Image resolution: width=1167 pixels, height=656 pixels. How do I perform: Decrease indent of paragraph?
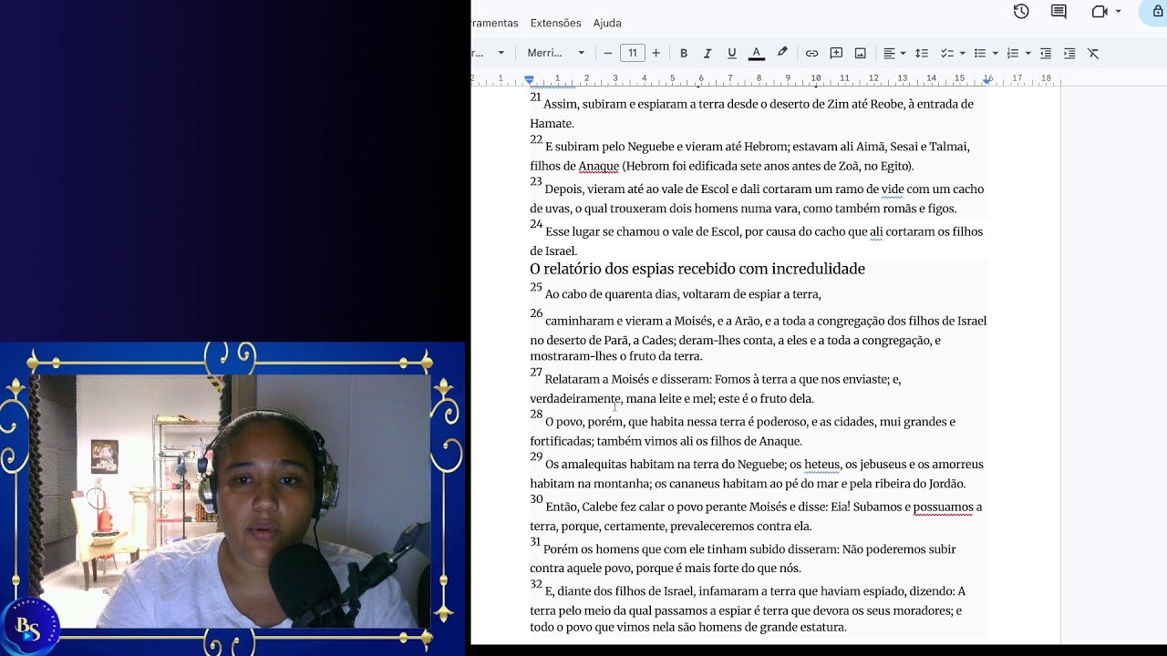[1046, 53]
